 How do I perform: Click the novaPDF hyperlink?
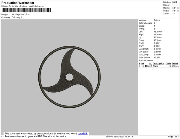[82, 134]
